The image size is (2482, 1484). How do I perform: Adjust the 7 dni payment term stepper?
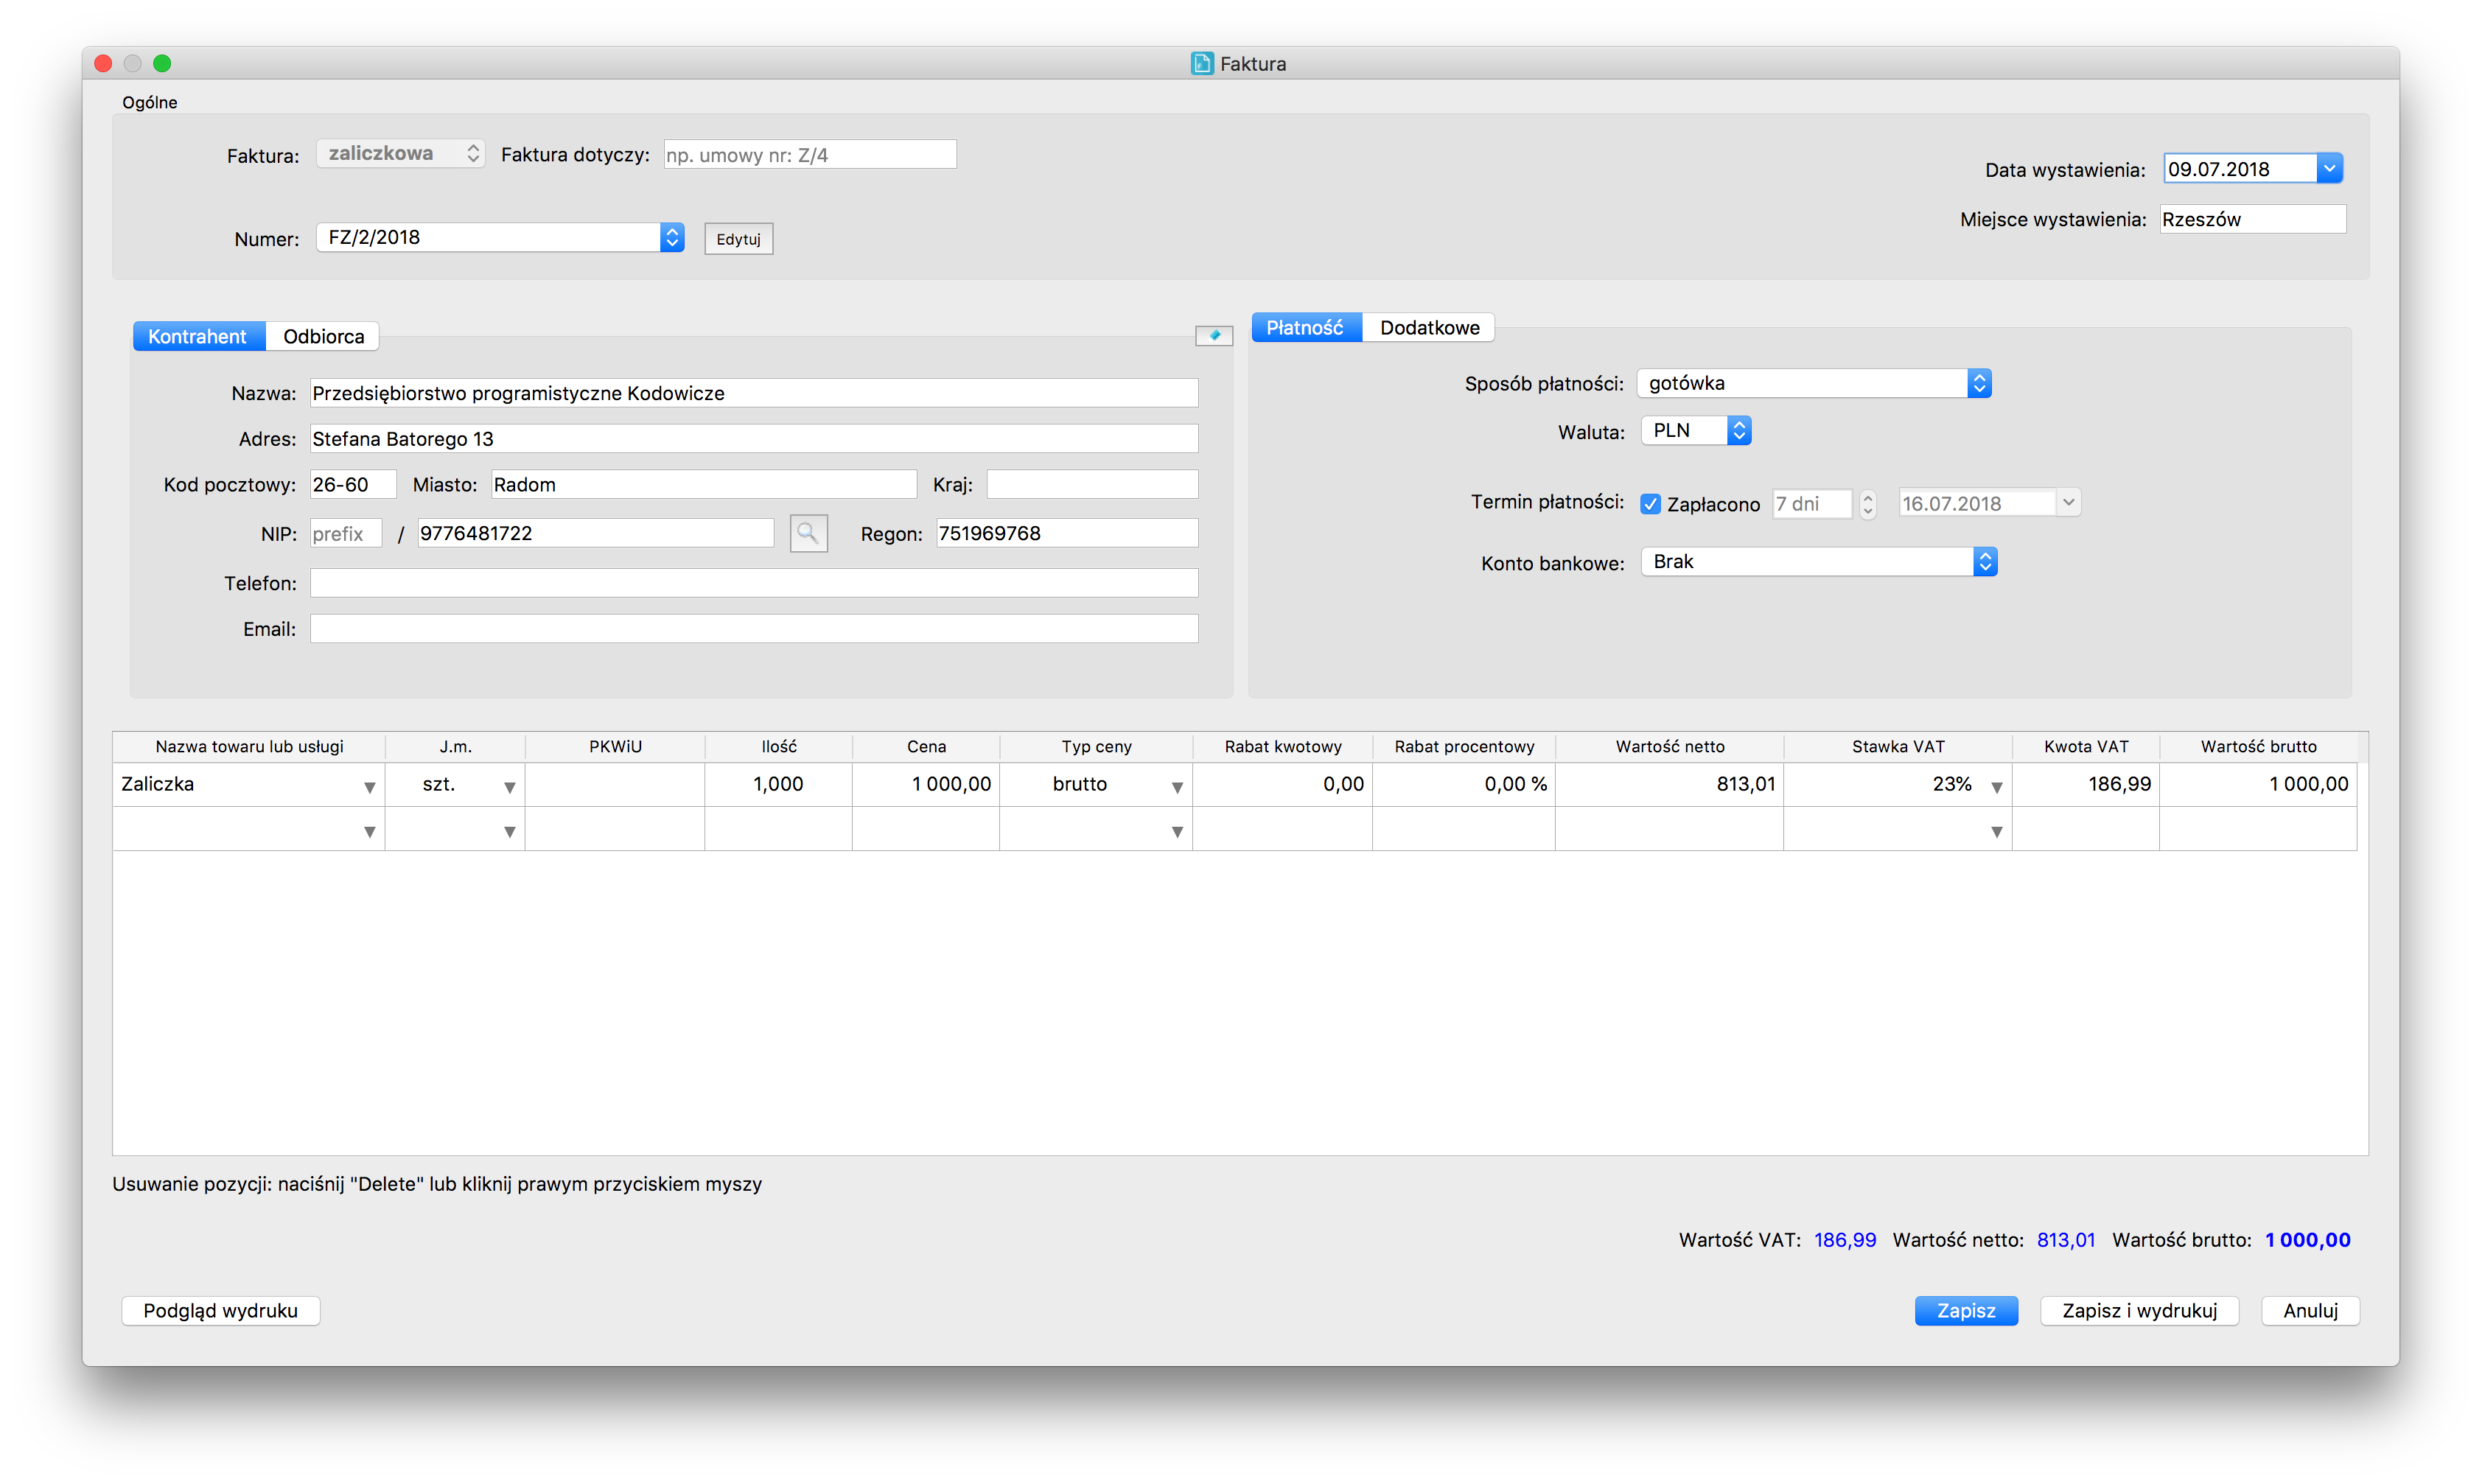pyautogui.click(x=1867, y=504)
